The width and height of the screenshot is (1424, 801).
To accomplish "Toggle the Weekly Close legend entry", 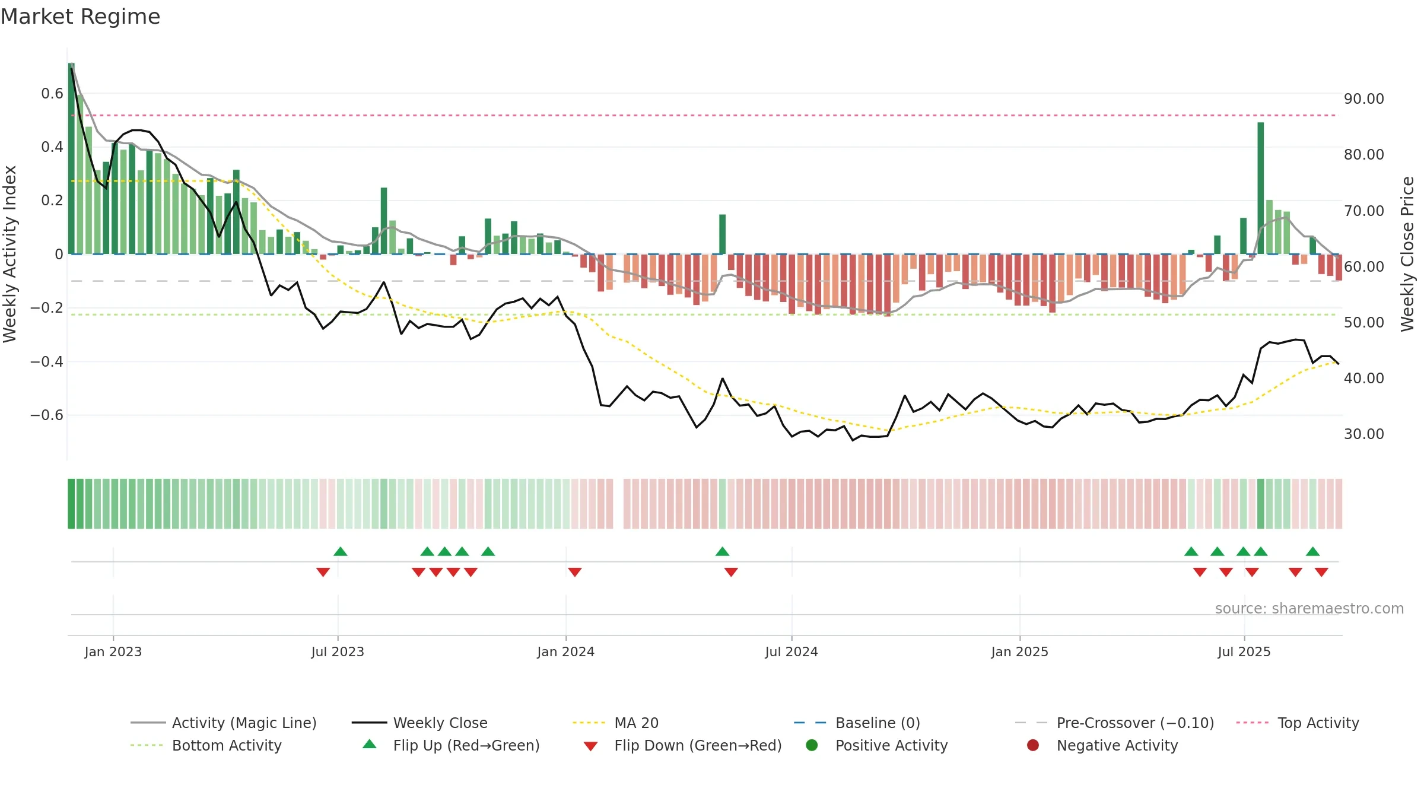I will pyautogui.click(x=419, y=723).
